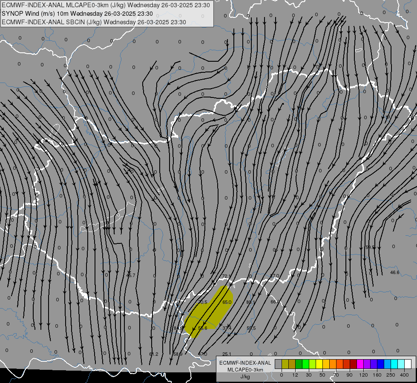This screenshot has height=383, width=417.
Task: Click the J/kg unit label in the legend
Action: [x=245, y=377]
